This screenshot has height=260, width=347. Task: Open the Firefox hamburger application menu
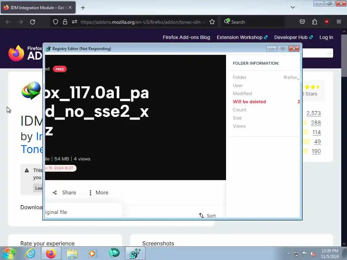click(x=339, y=22)
